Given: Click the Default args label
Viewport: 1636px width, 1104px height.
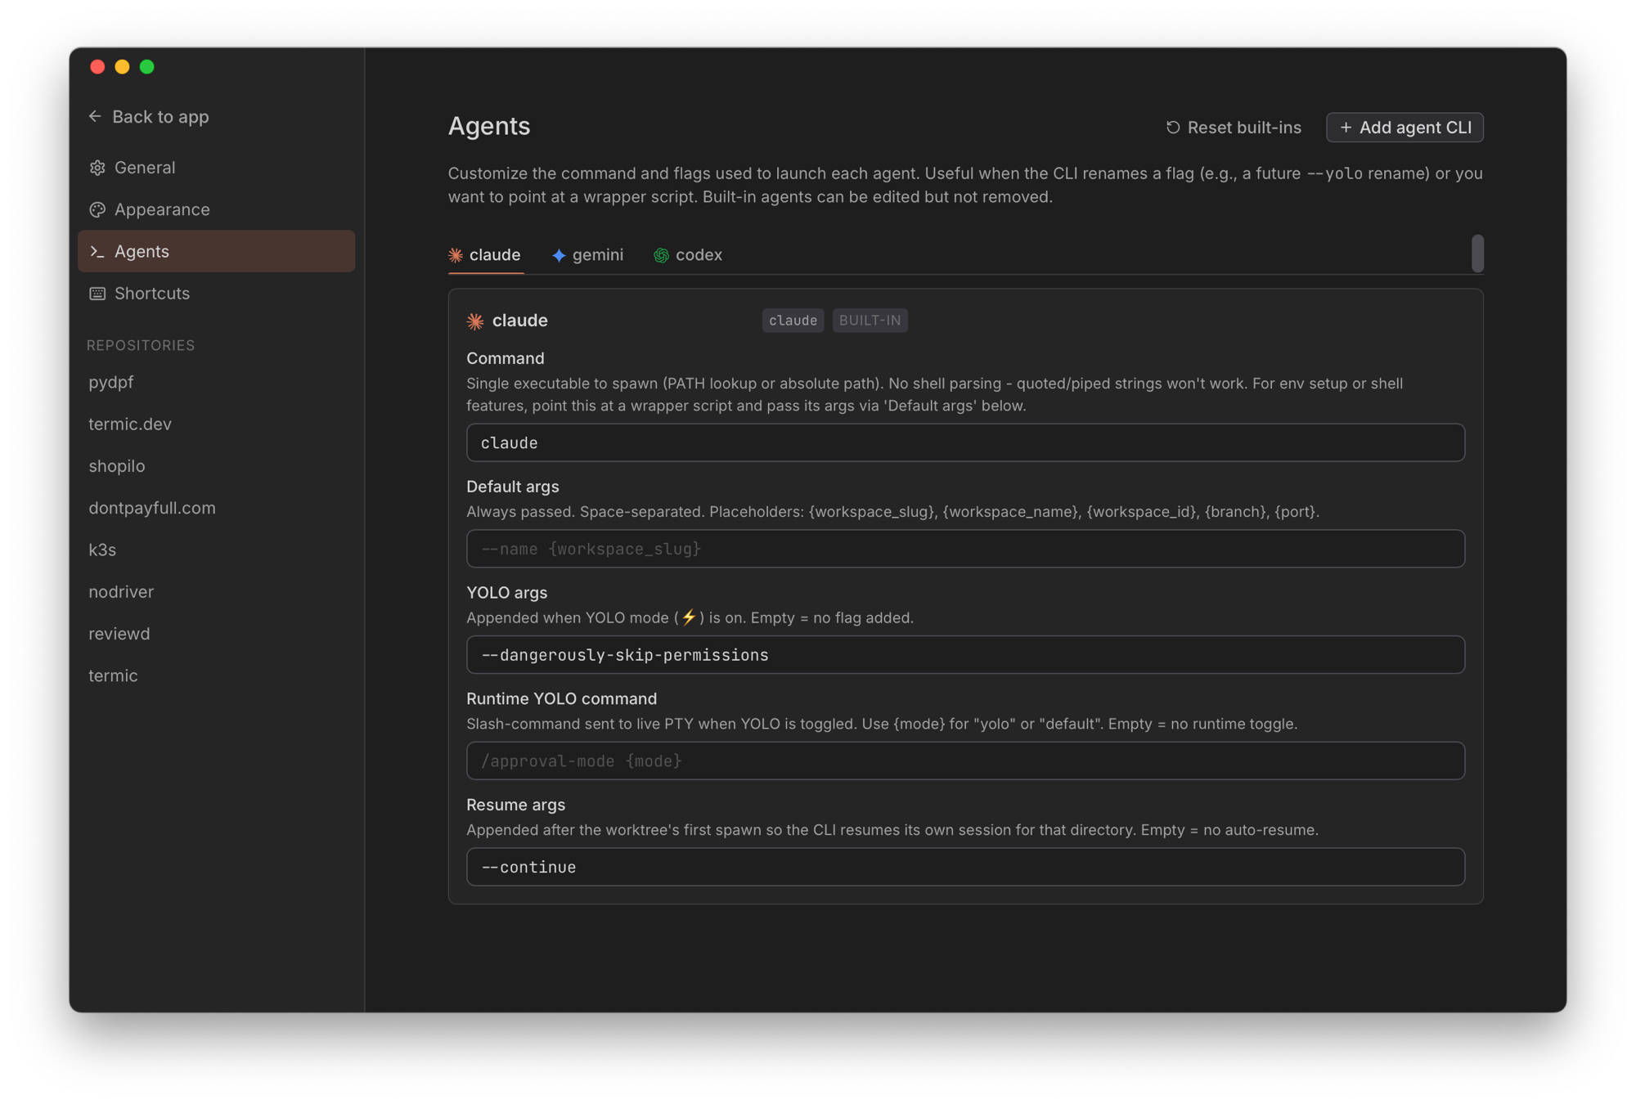Looking at the screenshot, I should pyautogui.click(x=513, y=487).
